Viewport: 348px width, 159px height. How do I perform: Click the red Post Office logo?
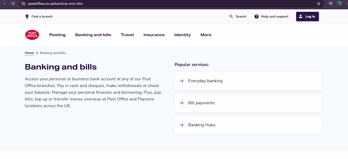(32, 35)
